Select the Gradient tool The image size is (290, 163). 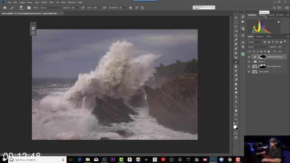click(236, 80)
